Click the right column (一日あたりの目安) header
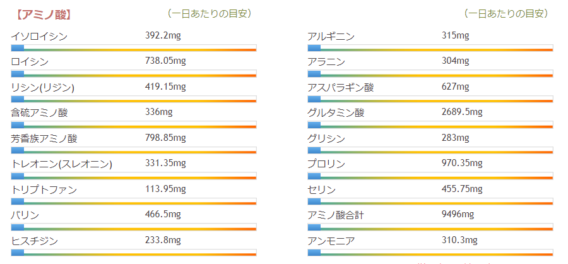Image resolution: width=568 pixels, height=264 pixels. coord(506,13)
